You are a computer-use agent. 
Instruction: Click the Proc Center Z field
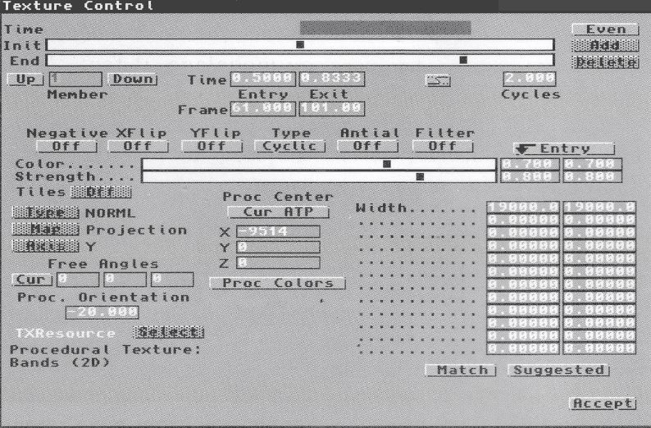[278, 262]
